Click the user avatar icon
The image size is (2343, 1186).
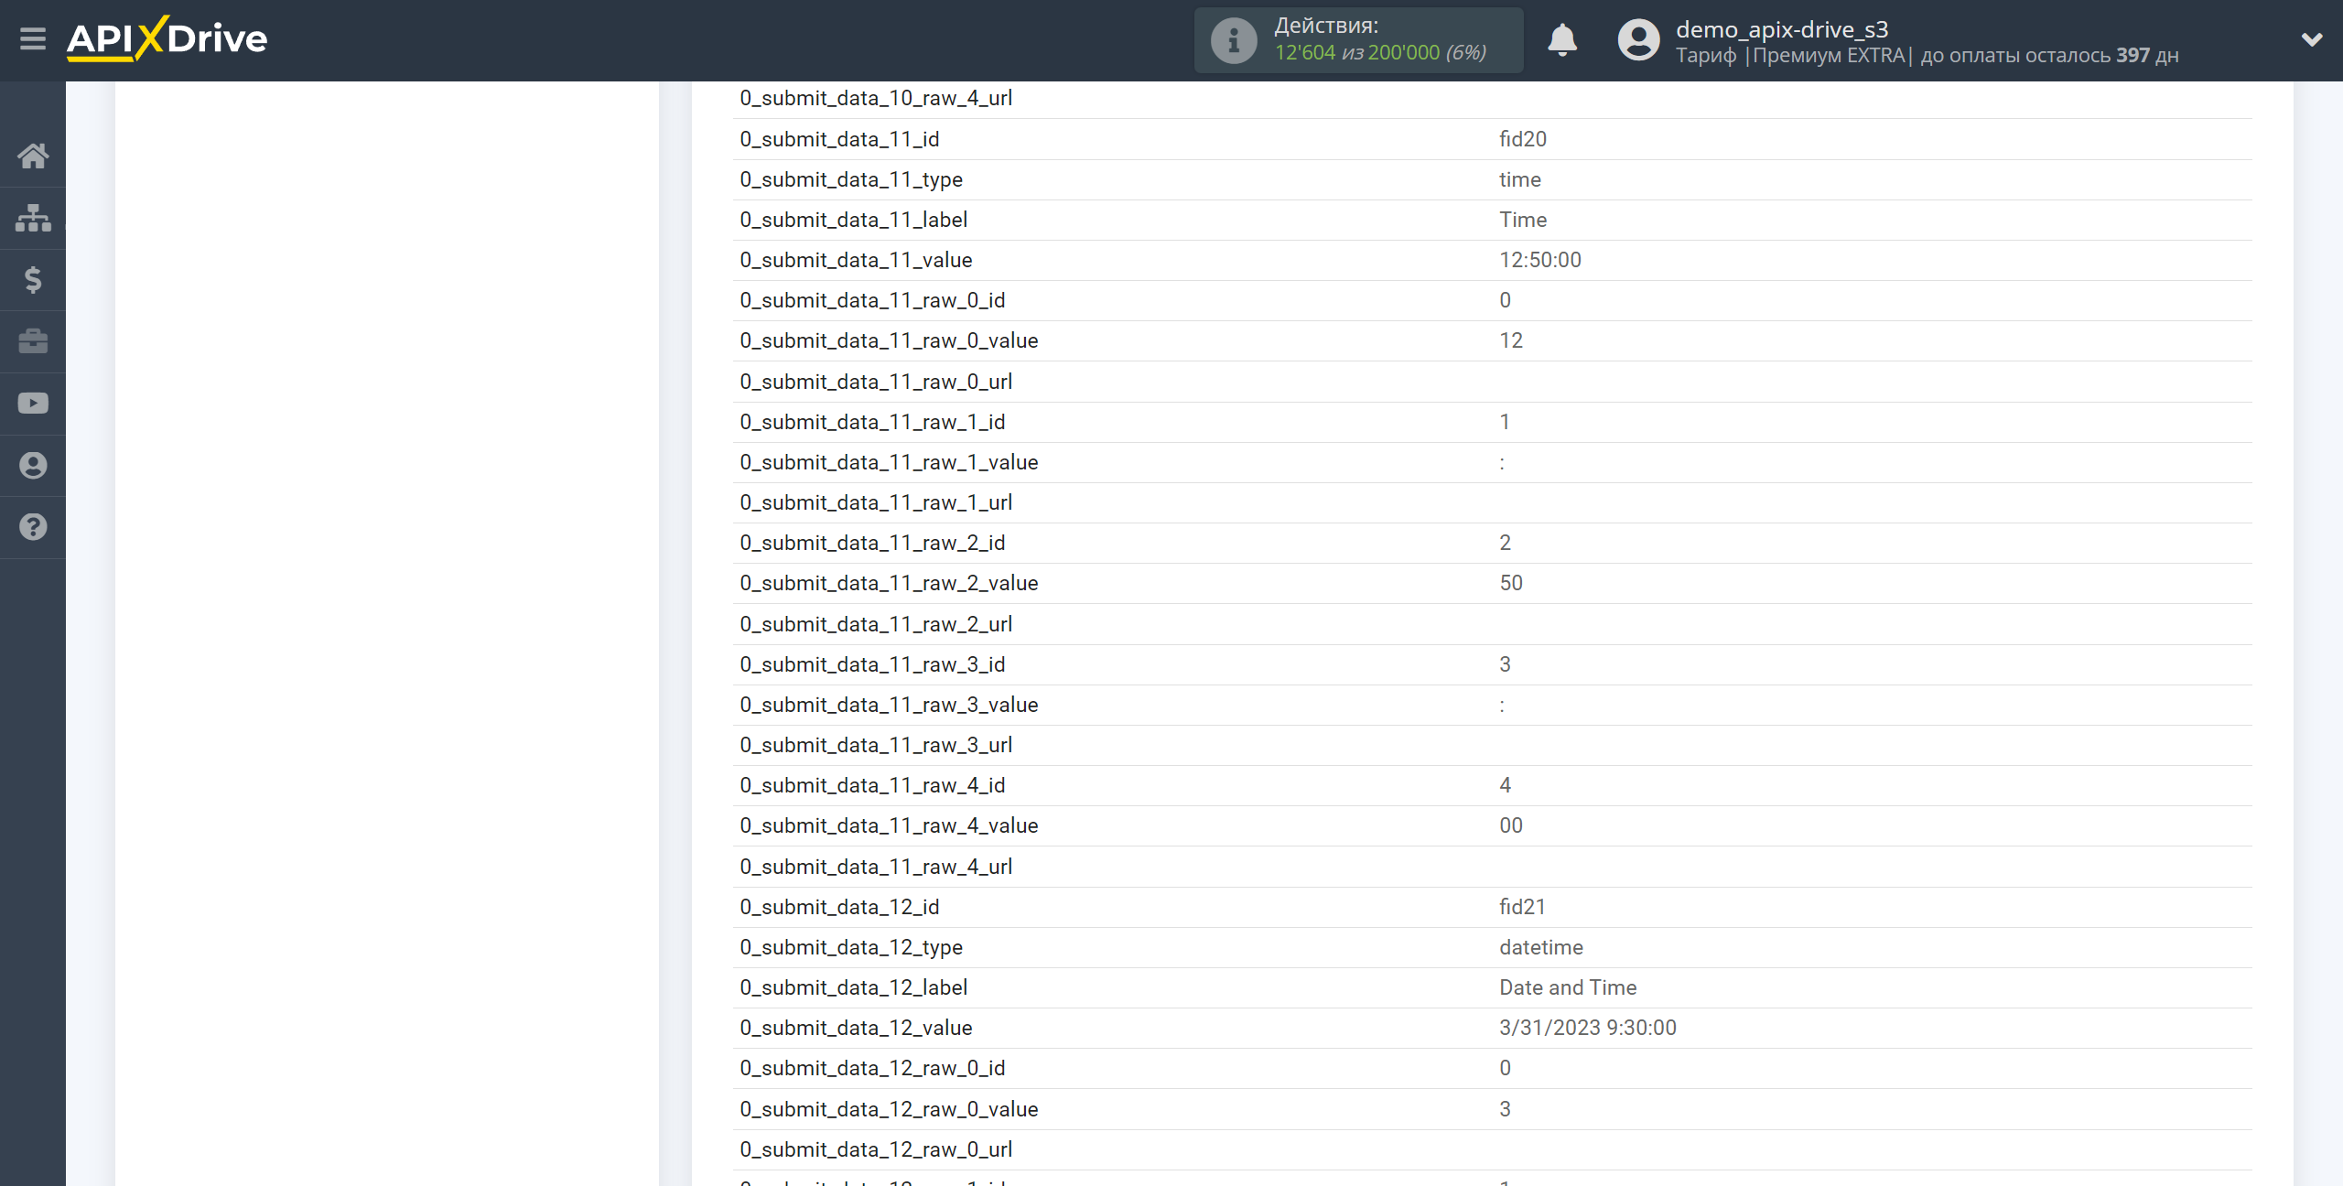click(1638, 40)
